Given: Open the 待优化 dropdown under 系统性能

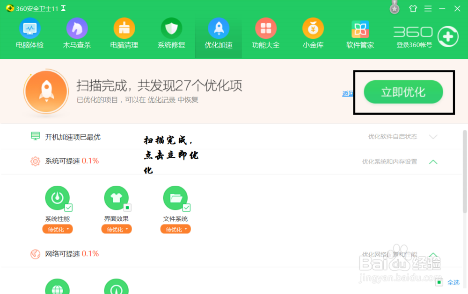Looking at the screenshot, I should click(57, 229).
